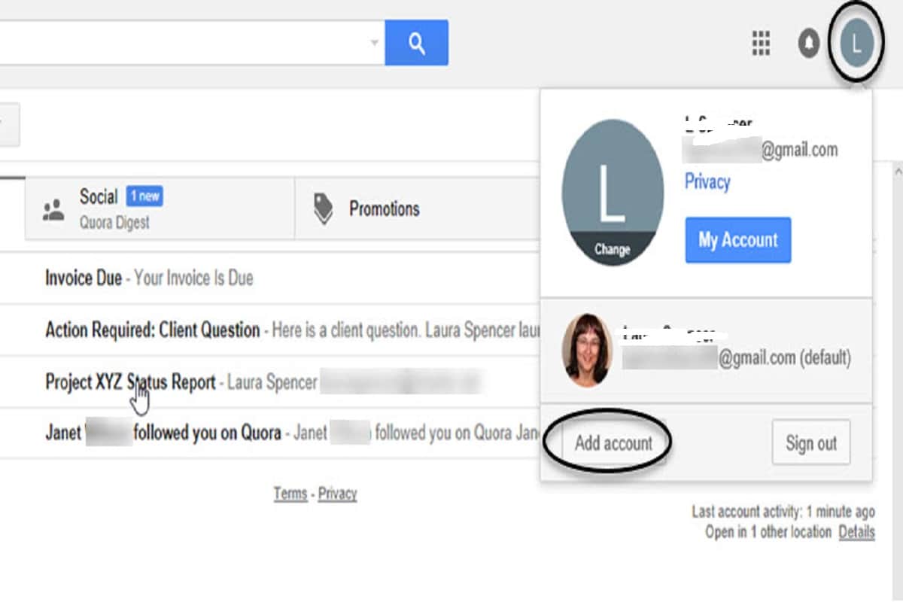Switch to the Promotions tab
The height and width of the screenshot is (602, 903).
[x=385, y=209]
